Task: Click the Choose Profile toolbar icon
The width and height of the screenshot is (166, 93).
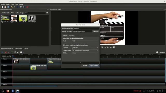Action: click(21, 7)
